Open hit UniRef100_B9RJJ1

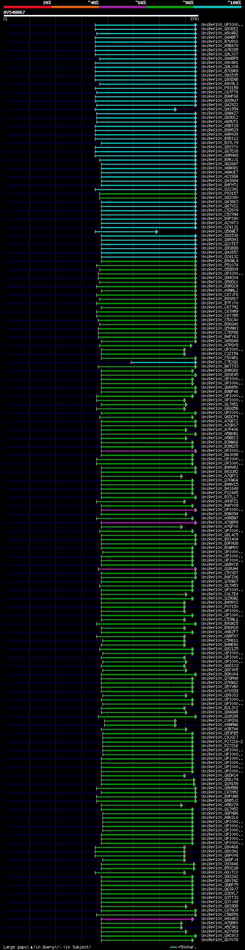point(220,159)
